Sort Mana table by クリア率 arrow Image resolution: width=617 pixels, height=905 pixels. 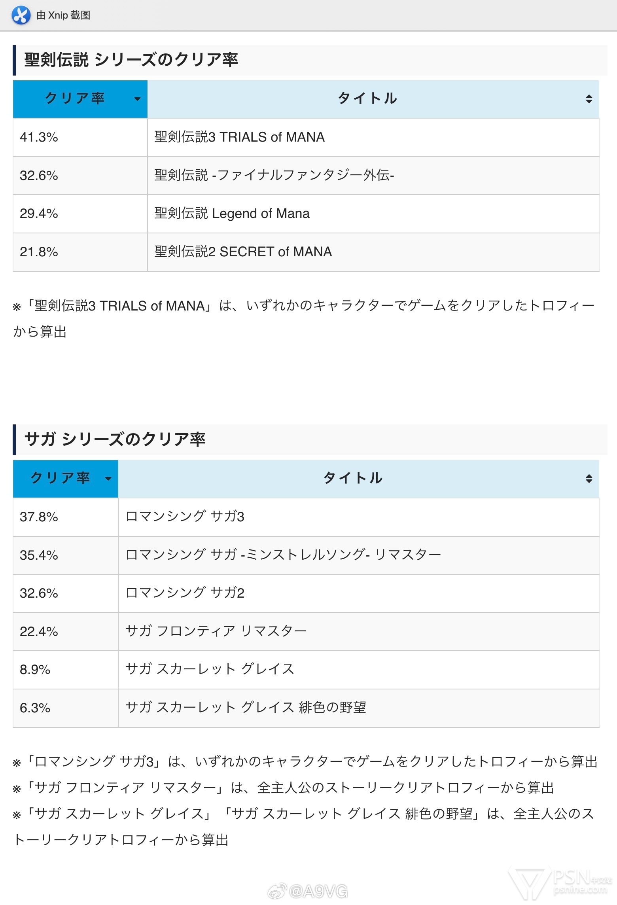click(137, 99)
